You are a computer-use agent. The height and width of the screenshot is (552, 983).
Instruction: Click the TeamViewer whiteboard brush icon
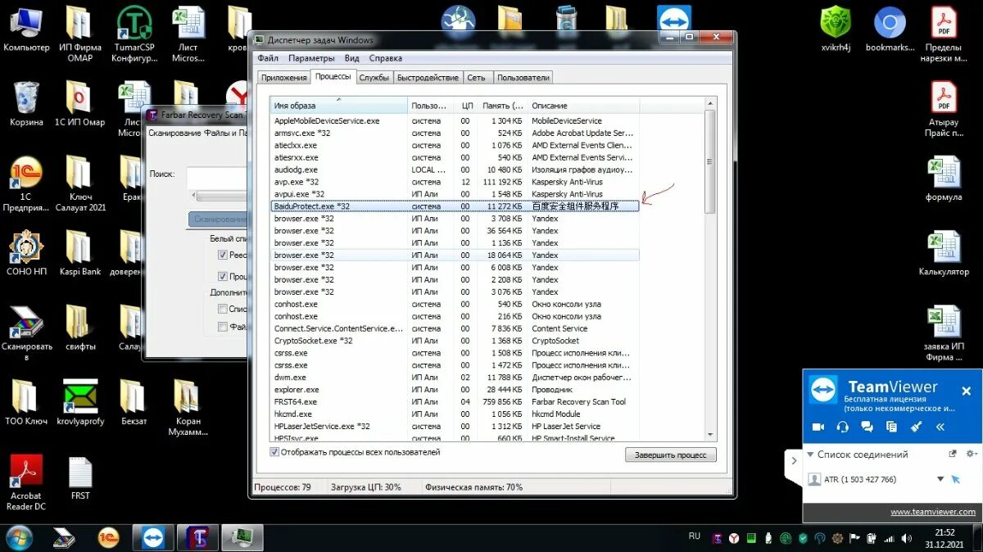tap(917, 427)
